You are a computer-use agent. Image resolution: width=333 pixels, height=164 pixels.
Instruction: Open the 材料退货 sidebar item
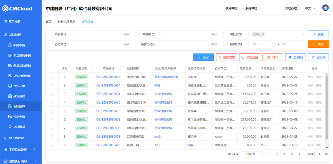pyautogui.click(x=19, y=127)
